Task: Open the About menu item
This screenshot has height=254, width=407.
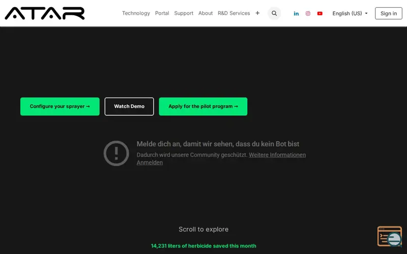Action: click(206, 13)
